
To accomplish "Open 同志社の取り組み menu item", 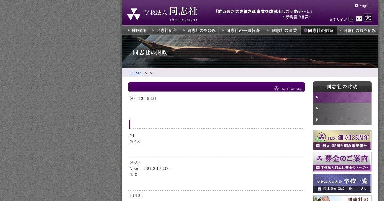I will [x=358, y=30].
